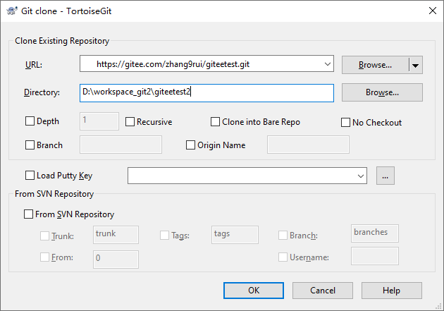Viewport: 444px width, 311px height.
Task: Confirm cloning with OK button
Action: [254, 291]
